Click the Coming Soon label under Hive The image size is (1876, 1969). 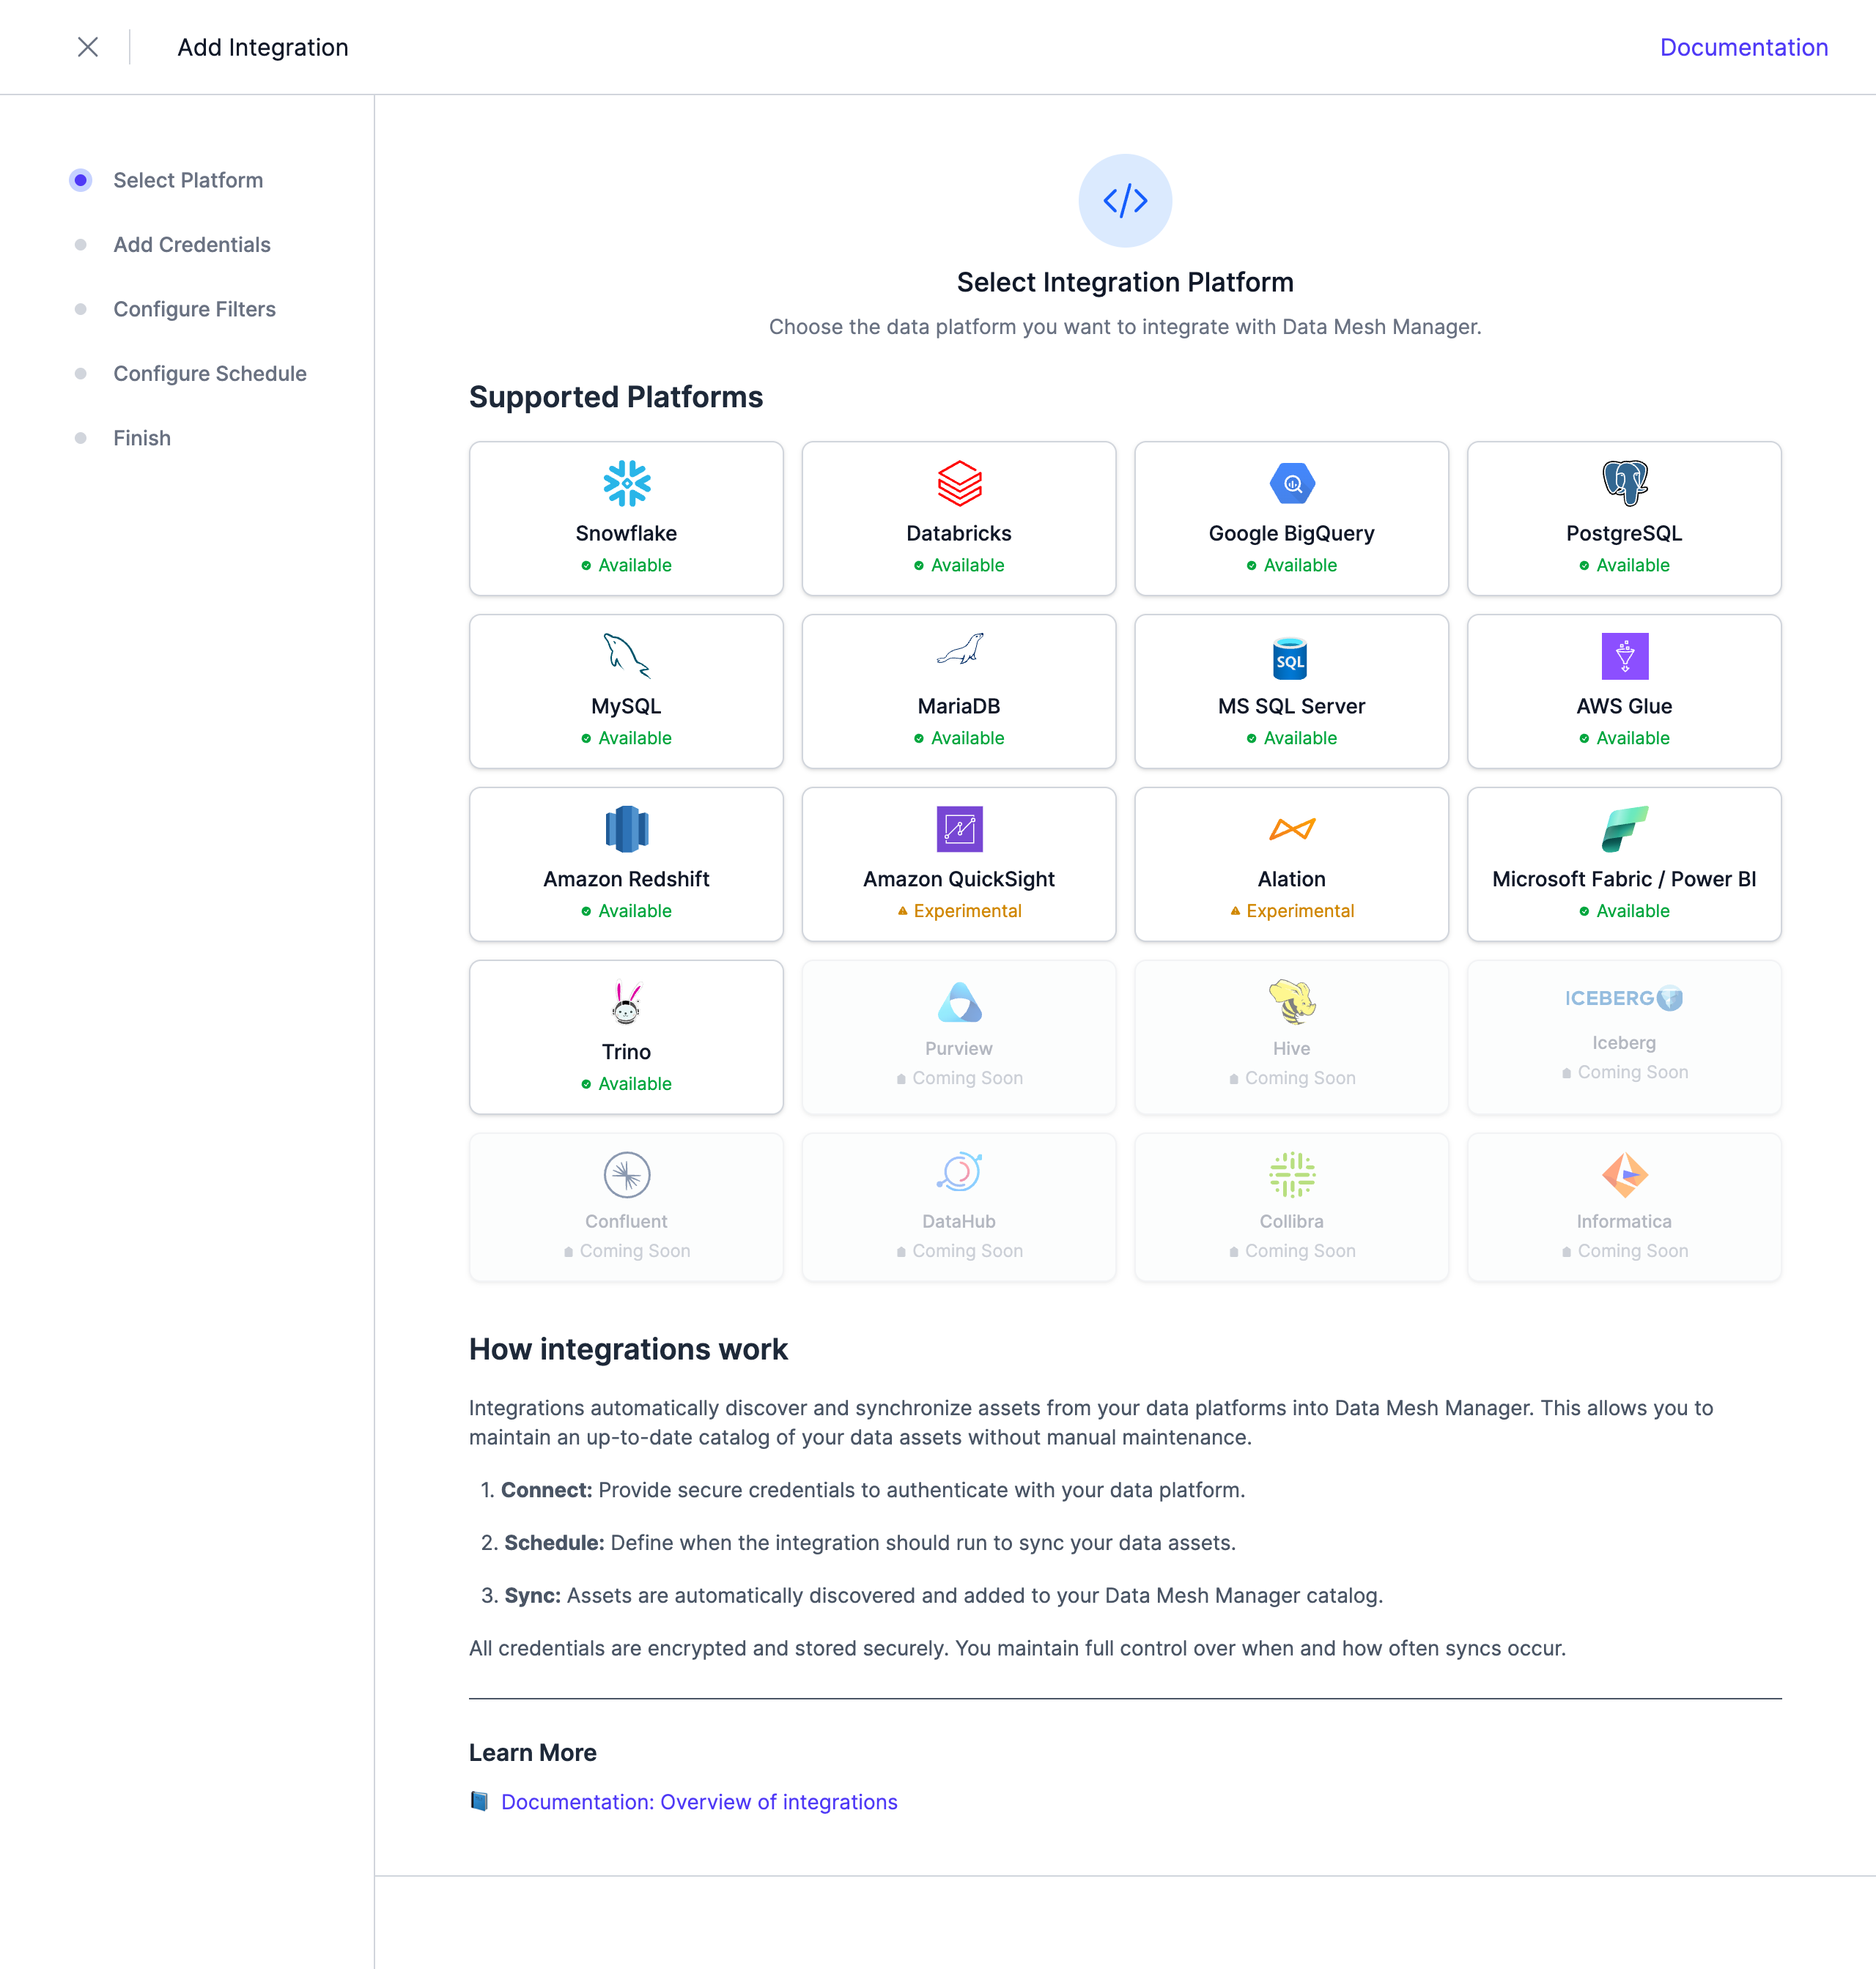1292,1078
